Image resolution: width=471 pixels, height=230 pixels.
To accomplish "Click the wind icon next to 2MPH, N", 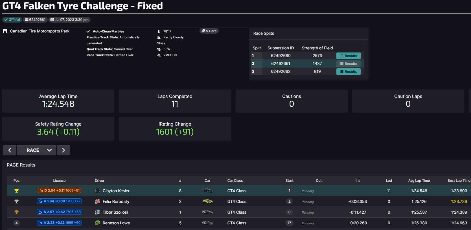I will point(159,55).
